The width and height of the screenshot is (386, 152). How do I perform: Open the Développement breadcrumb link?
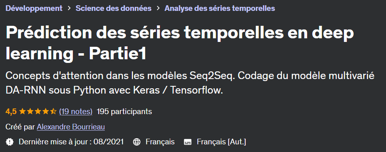[x=34, y=8]
